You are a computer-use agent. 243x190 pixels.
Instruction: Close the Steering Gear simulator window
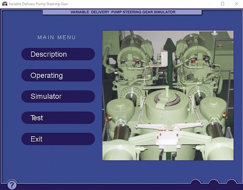[237, 3]
